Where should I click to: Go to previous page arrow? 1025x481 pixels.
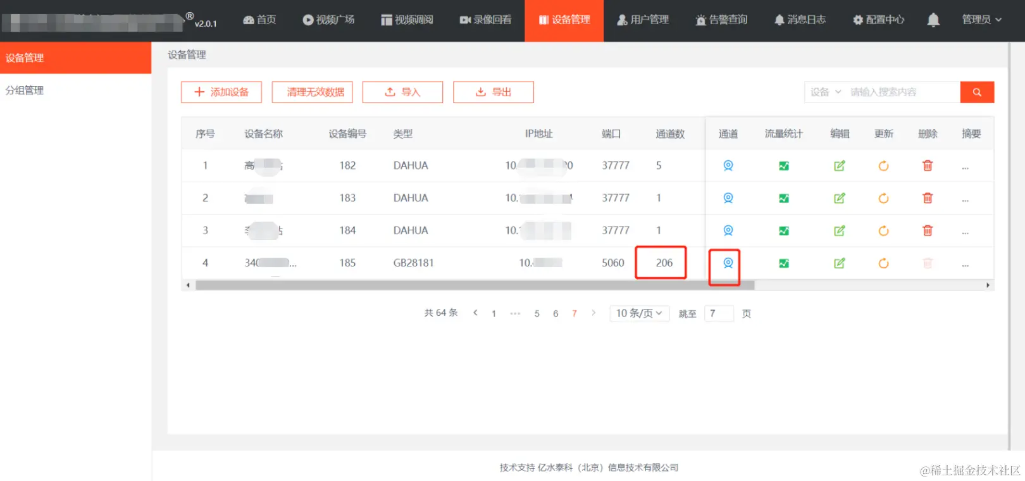click(475, 313)
